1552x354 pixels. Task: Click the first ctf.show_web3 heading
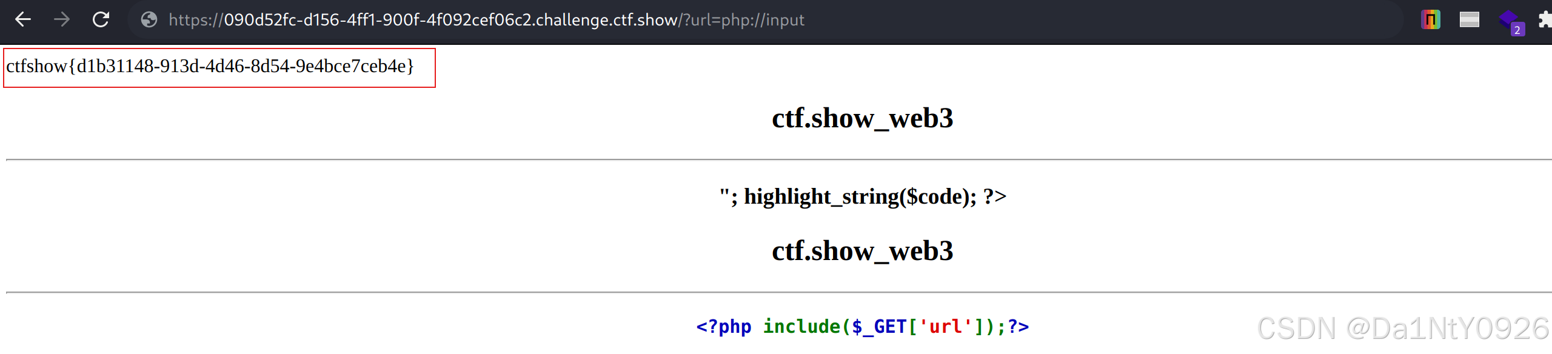point(862,118)
